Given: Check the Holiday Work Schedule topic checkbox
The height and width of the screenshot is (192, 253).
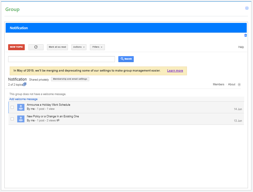Looking at the screenshot, I should [x=12, y=107].
